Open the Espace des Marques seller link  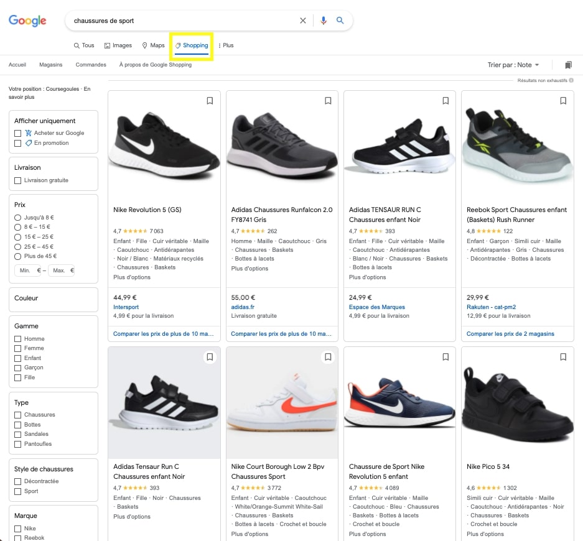[x=376, y=307]
